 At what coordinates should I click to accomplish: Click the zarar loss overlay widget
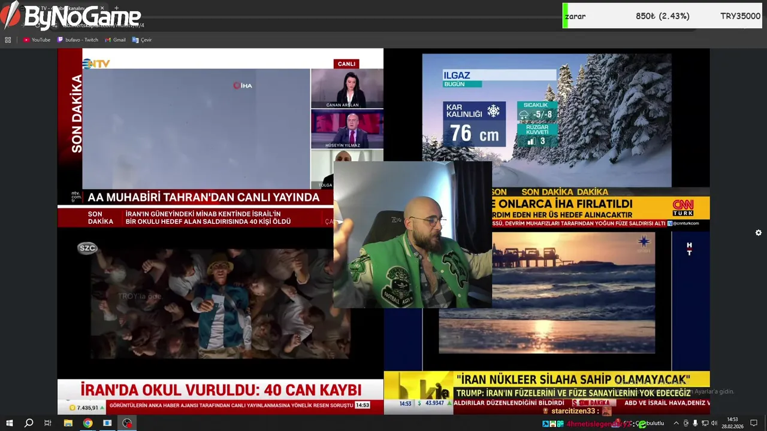pyautogui.click(x=662, y=16)
